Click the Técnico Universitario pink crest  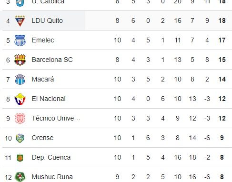(x=20, y=119)
